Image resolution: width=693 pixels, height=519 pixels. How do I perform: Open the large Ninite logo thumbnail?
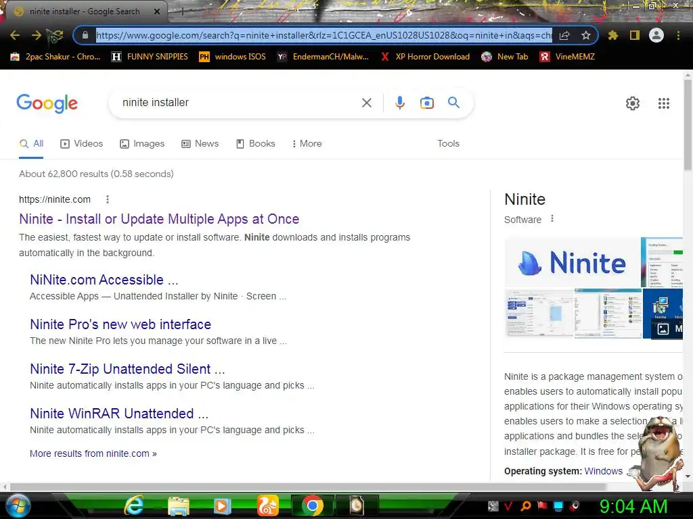tap(572, 262)
